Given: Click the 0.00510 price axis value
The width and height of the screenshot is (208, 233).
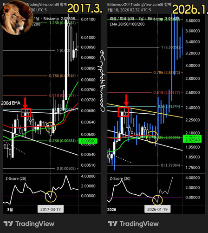Looking at the screenshot, I should [x=88, y=165].
